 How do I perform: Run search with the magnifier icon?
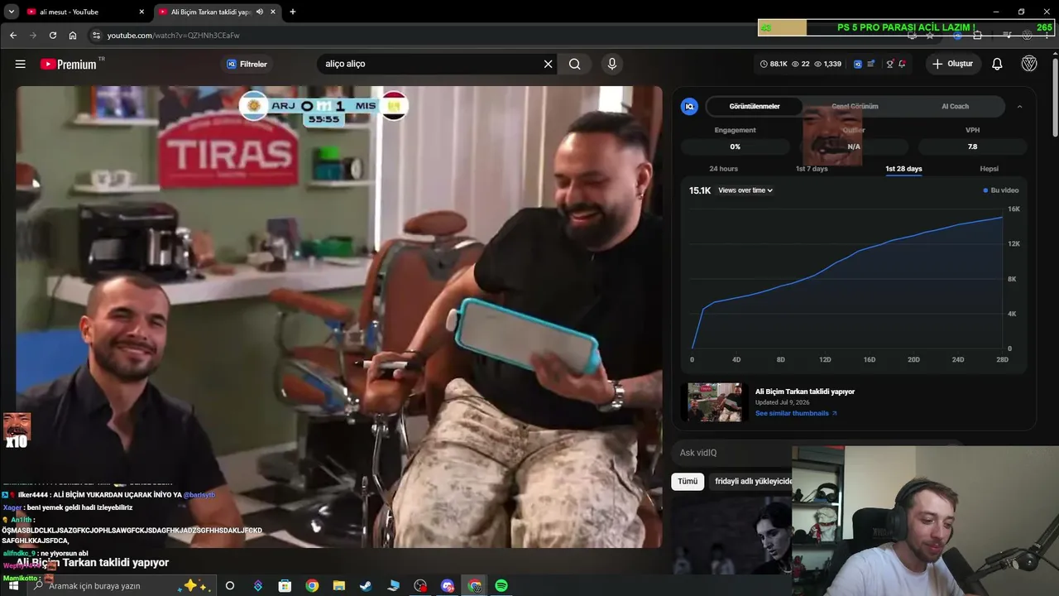point(575,64)
